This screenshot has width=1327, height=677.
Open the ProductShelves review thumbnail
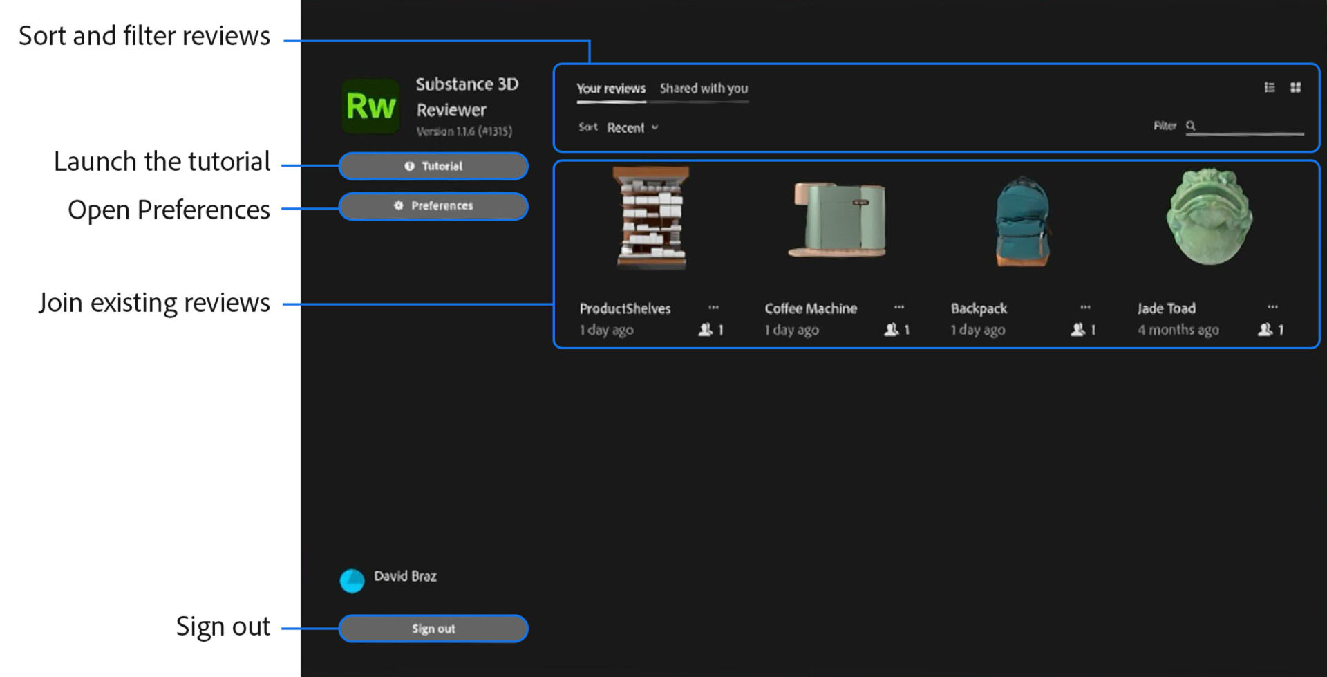tap(652, 218)
